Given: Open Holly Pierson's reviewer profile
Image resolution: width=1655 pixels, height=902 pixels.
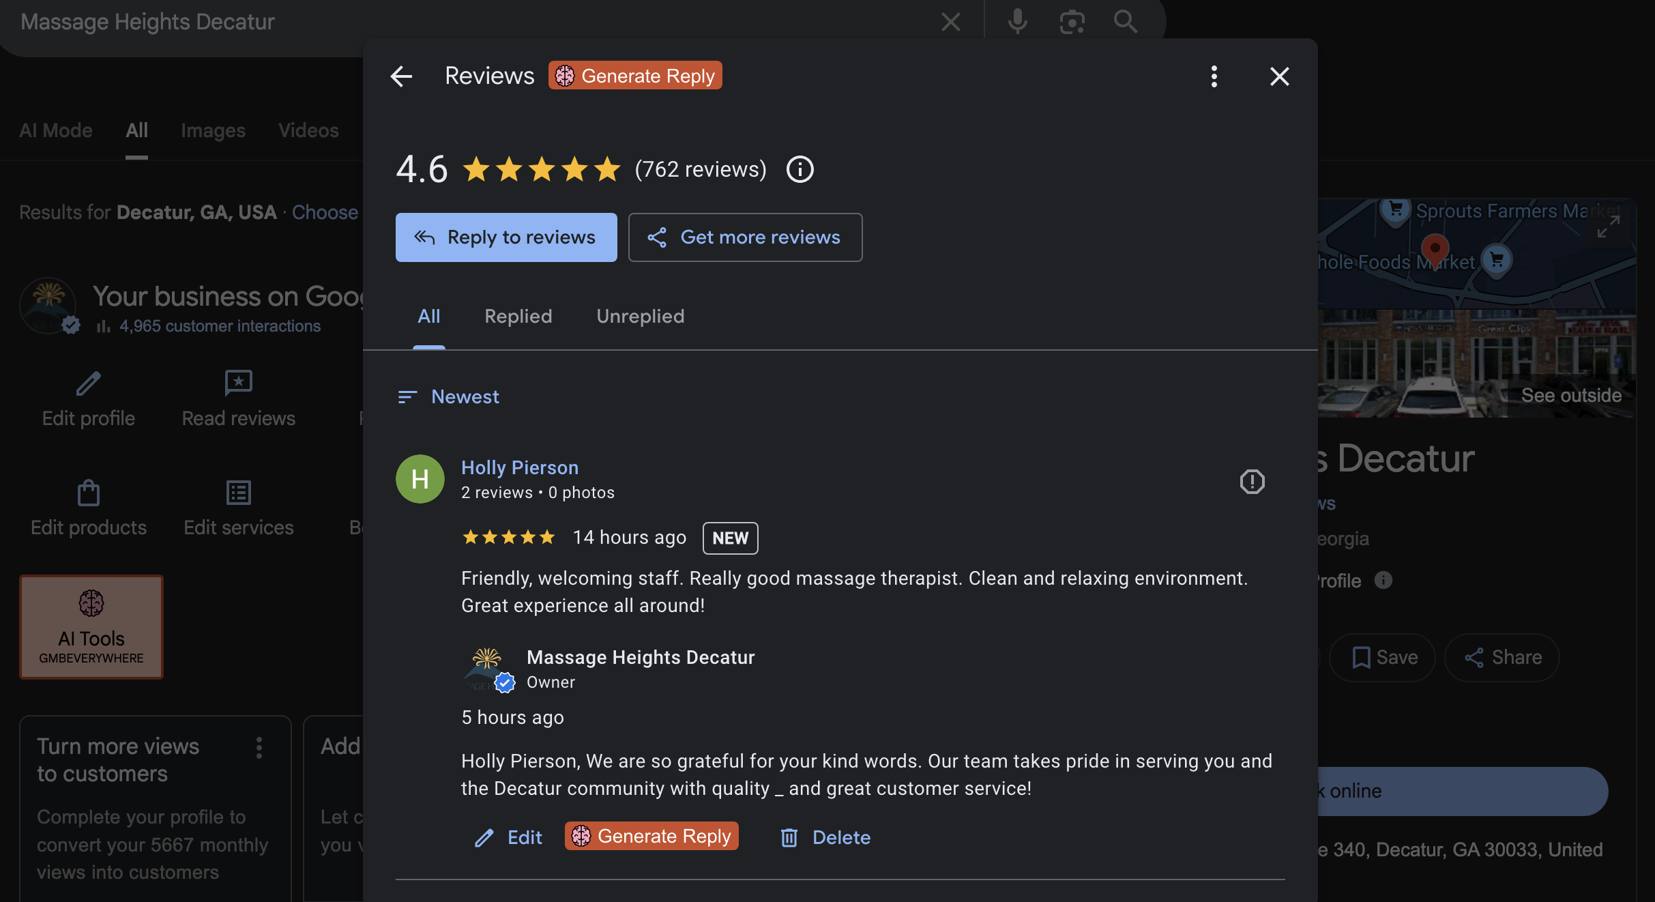Looking at the screenshot, I should click(519, 467).
